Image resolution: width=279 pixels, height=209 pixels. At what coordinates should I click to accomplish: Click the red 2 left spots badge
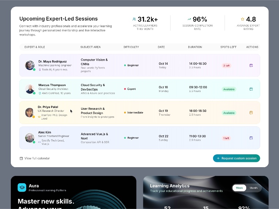(x=226, y=65)
